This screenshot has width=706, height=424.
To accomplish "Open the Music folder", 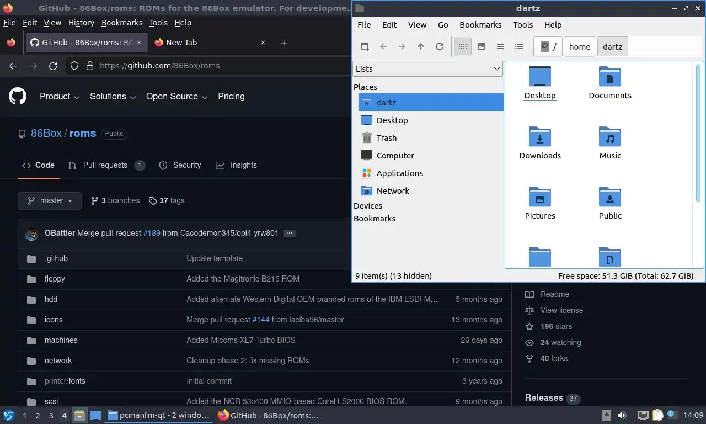I will [x=610, y=143].
